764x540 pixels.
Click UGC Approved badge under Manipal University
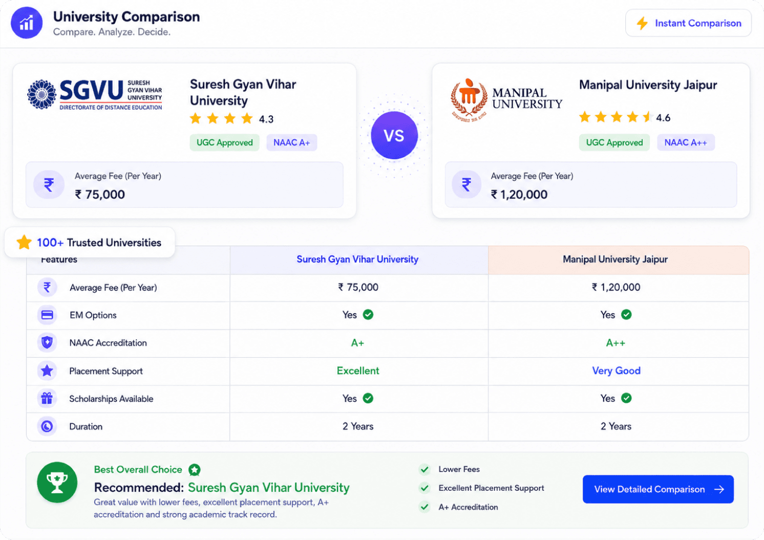point(614,142)
